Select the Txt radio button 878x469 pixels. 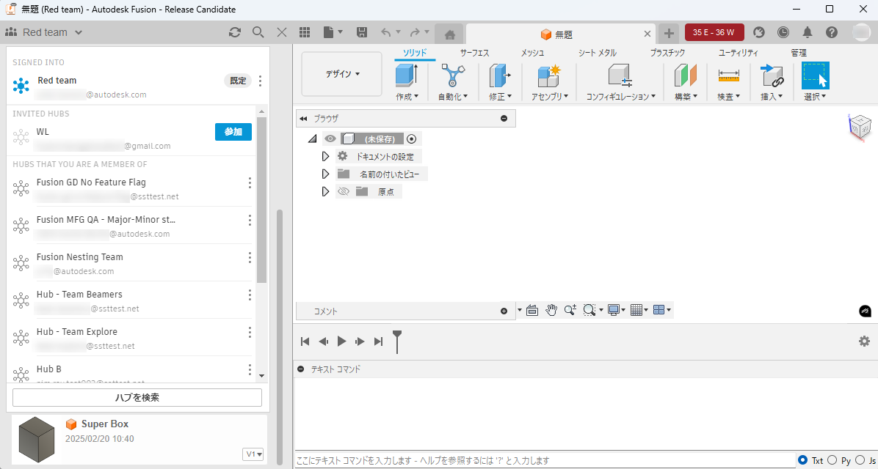(804, 460)
